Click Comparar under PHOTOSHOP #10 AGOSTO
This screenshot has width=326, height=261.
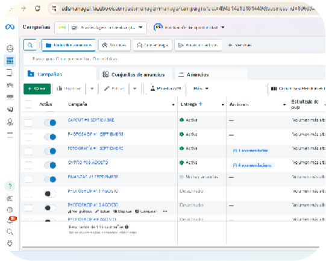[146, 212]
